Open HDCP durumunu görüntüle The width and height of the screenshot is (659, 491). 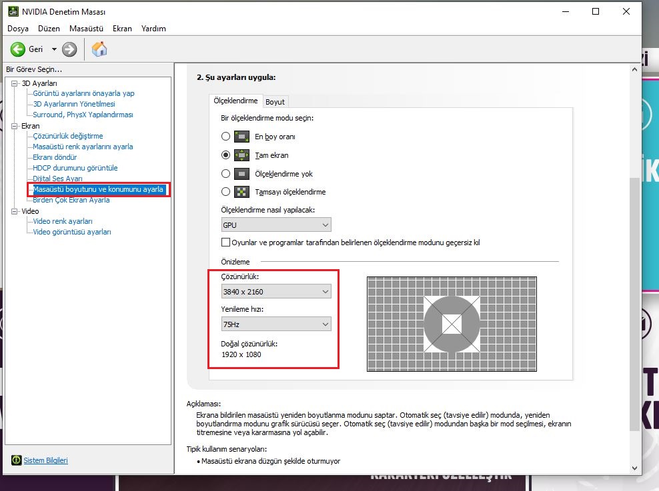click(x=75, y=168)
